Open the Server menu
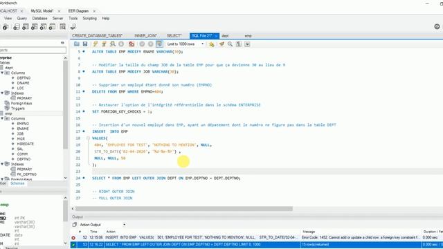This screenshot has width=443, height=249. pos(57,19)
